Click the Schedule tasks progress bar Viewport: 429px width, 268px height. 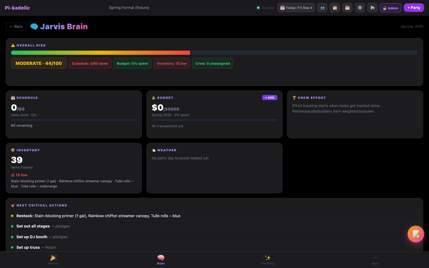tap(74, 120)
